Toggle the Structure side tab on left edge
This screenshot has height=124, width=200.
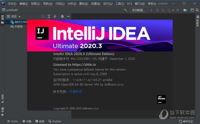2,99
